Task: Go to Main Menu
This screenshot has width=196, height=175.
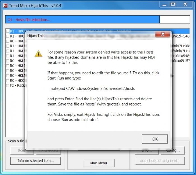Action: point(99,163)
